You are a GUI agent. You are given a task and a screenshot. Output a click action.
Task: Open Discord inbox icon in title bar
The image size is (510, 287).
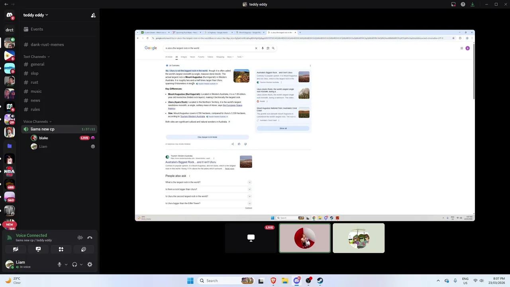point(453,4)
